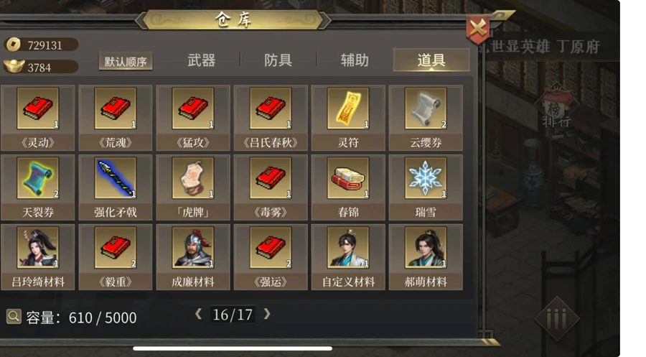Go to previous warehouse page arrow
This screenshot has width=646, height=357.
[199, 314]
